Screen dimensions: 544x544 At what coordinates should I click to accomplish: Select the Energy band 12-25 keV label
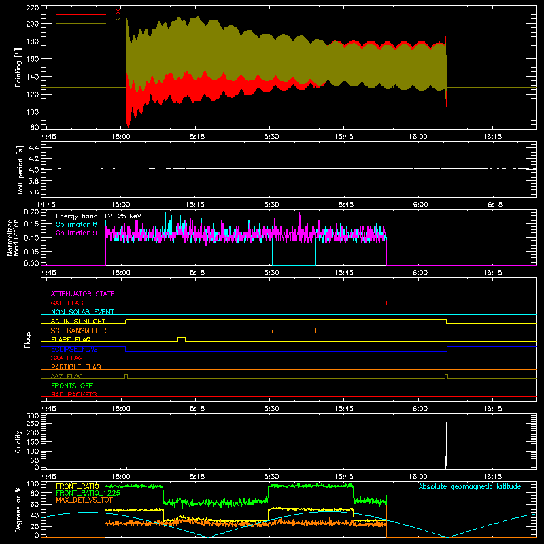point(99,216)
